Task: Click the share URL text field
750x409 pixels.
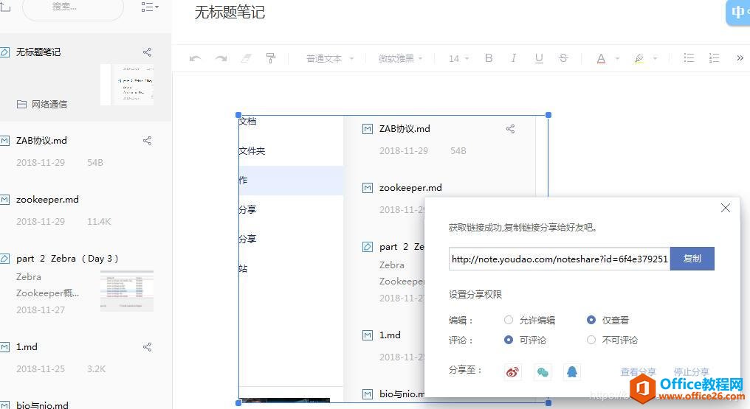Action: (x=559, y=259)
